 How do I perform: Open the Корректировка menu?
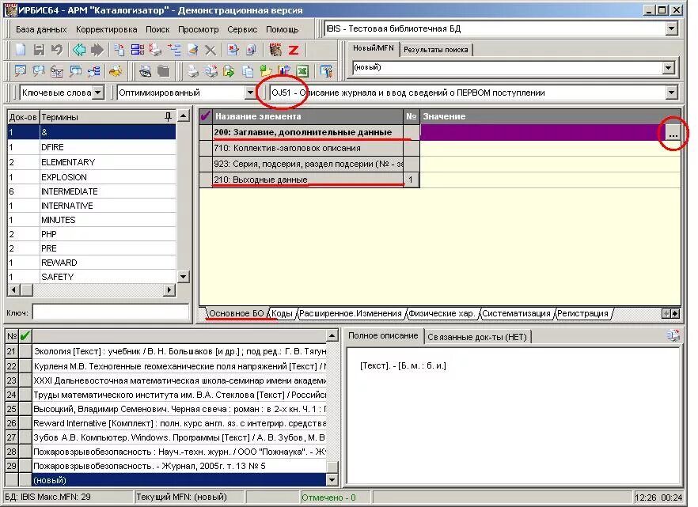pos(106,29)
